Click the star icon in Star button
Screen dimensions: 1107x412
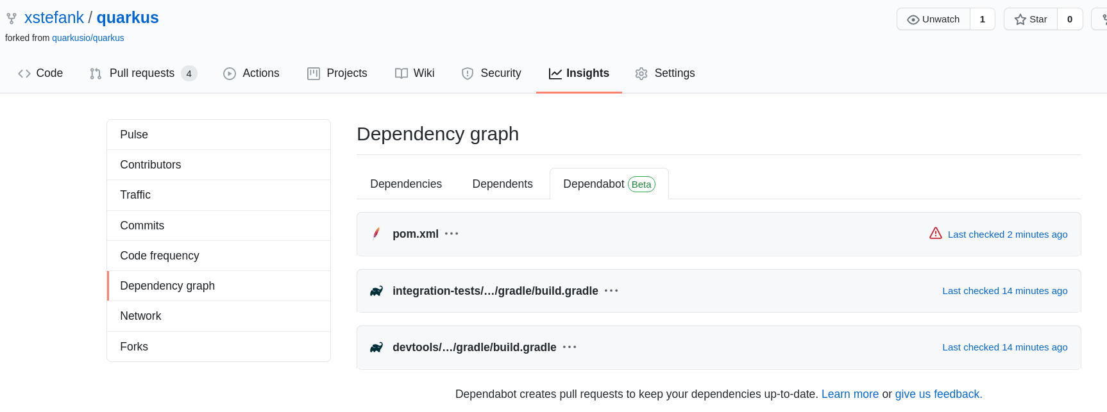pyautogui.click(x=1020, y=20)
